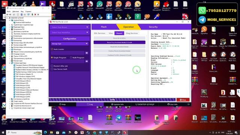Screen dimensions: 240x135
Task: Open the Diag Services sub-tab
Action: (132, 33)
